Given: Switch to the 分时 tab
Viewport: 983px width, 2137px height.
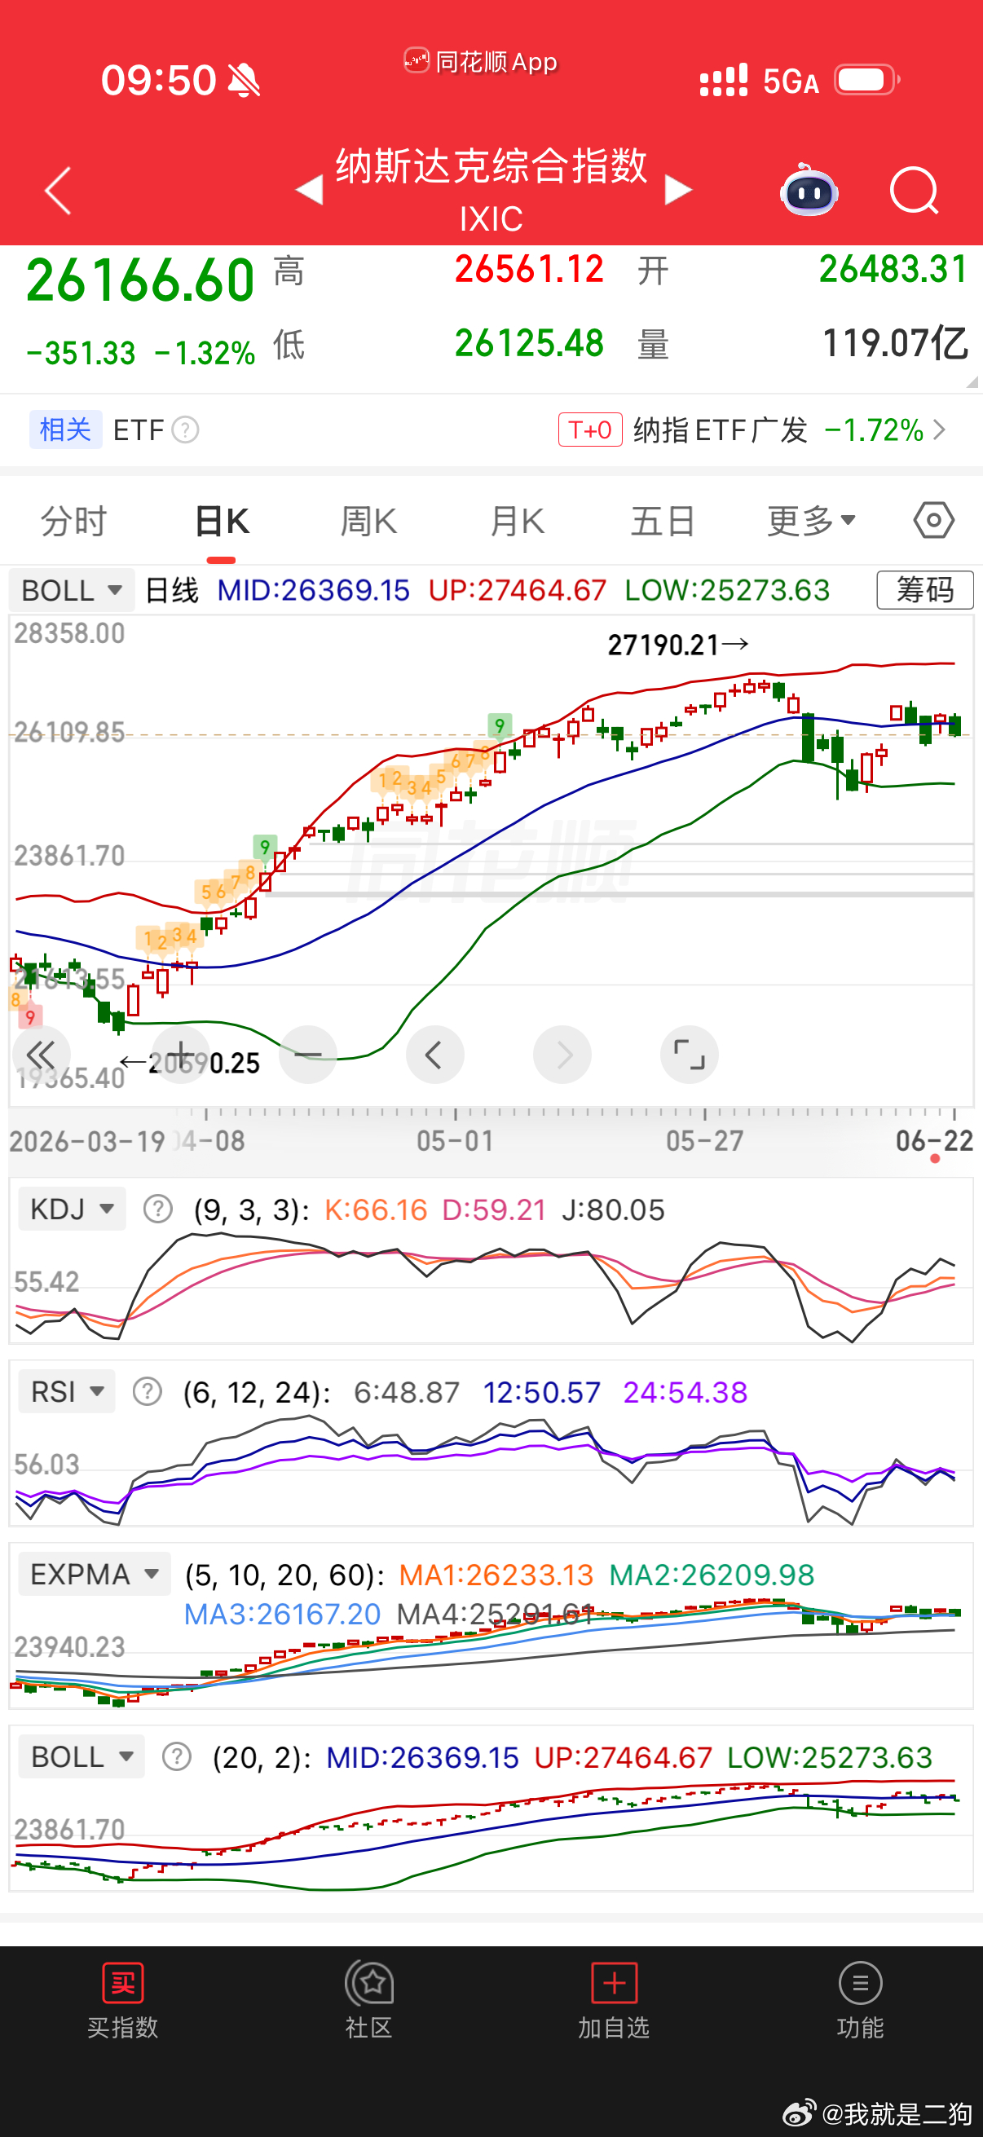Looking at the screenshot, I should [74, 521].
